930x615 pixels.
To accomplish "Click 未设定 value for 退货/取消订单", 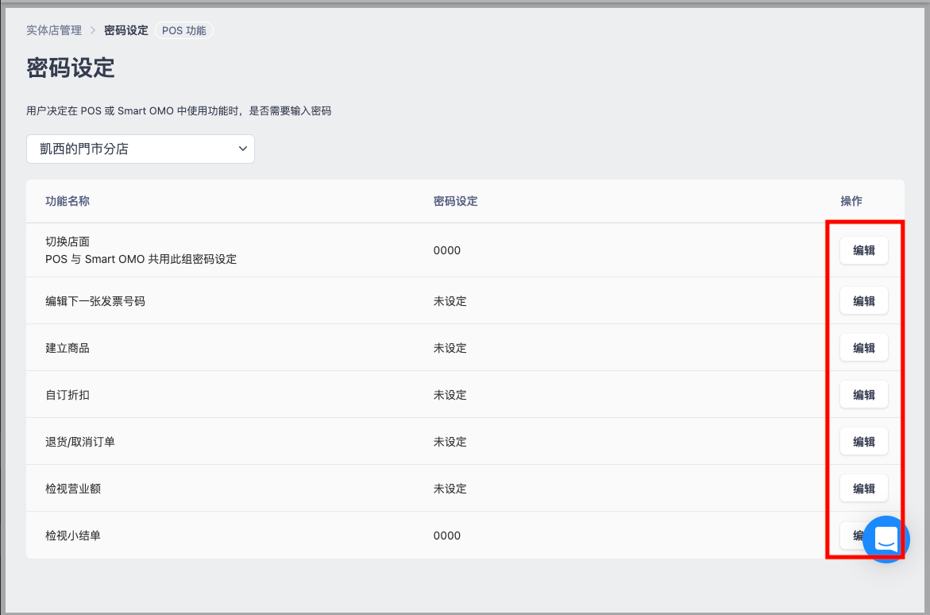I will coord(450,442).
